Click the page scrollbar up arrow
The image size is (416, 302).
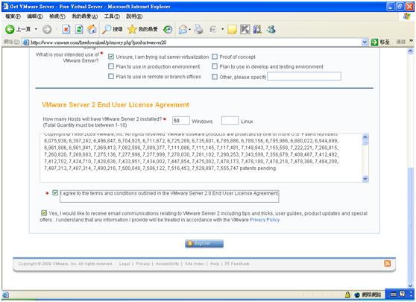pyautogui.click(x=411, y=51)
